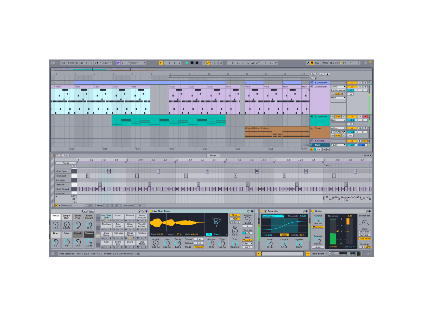Screen dimensions: 423x317
Task: Select the FX tab in the sampler
Action: point(209,234)
